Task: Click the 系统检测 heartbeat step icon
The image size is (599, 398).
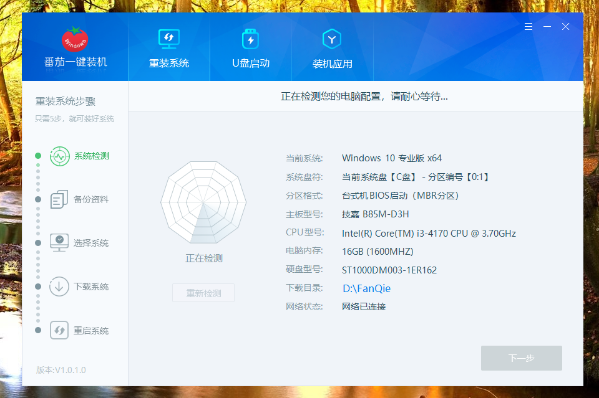Action: (x=59, y=156)
